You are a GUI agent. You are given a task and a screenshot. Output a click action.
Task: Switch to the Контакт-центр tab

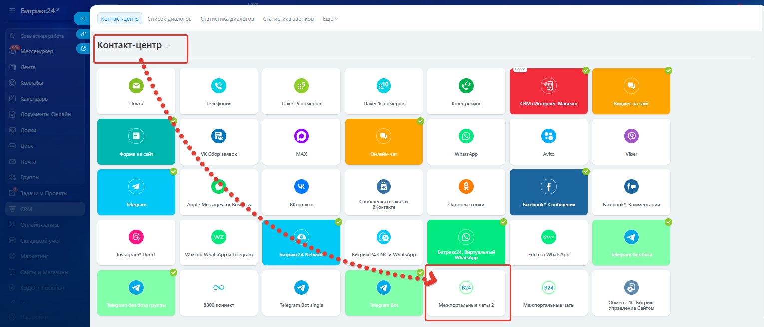tap(120, 19)
